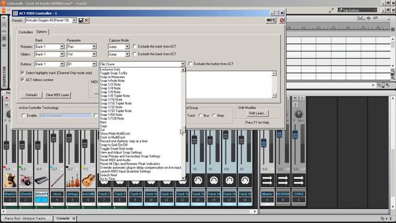The height and width of the screenshot is (223, 396).
Task: Uncheck Select highlights track checkbox
Action: pos(22,72)
